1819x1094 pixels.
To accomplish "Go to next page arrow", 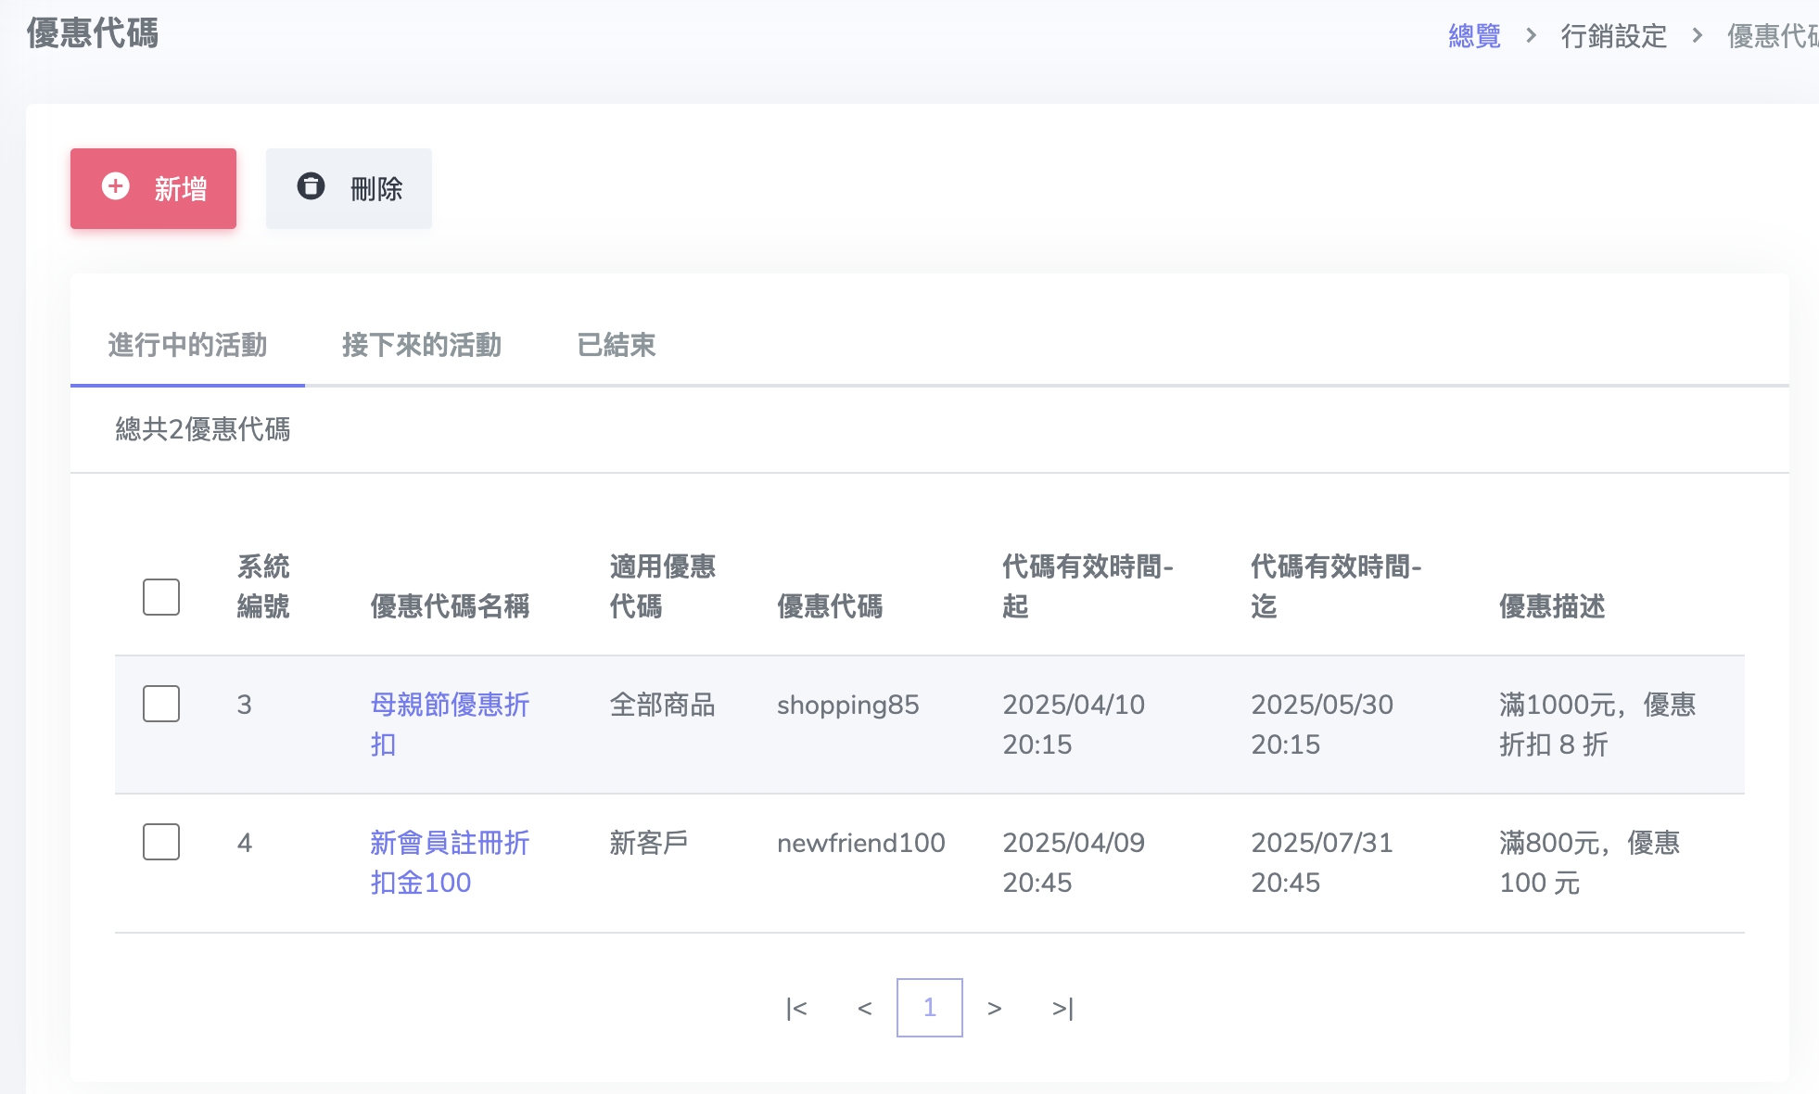I will click(x=995, y=1008).
